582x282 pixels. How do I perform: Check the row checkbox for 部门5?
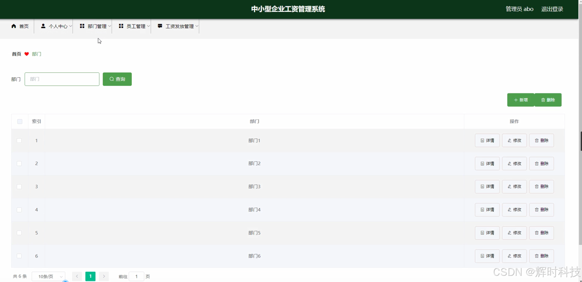tap(19, 233)
